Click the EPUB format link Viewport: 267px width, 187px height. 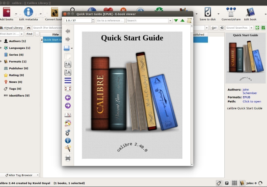[247, 97]
